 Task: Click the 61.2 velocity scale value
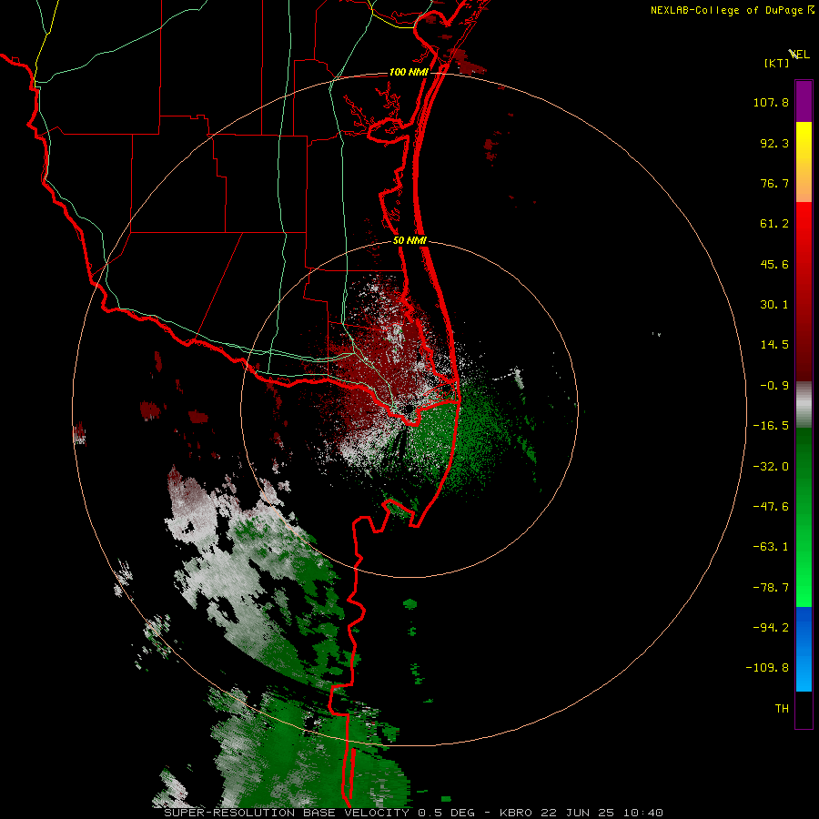pyautogui.click(x=774, y=224)
